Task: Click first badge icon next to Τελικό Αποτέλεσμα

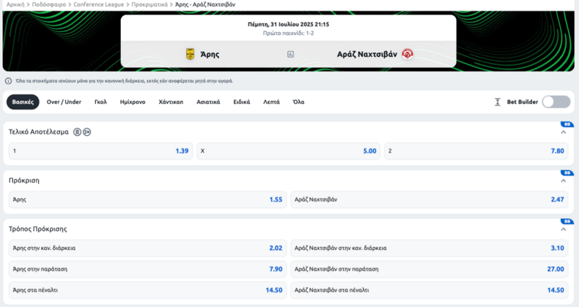Action: pos(77,132)
